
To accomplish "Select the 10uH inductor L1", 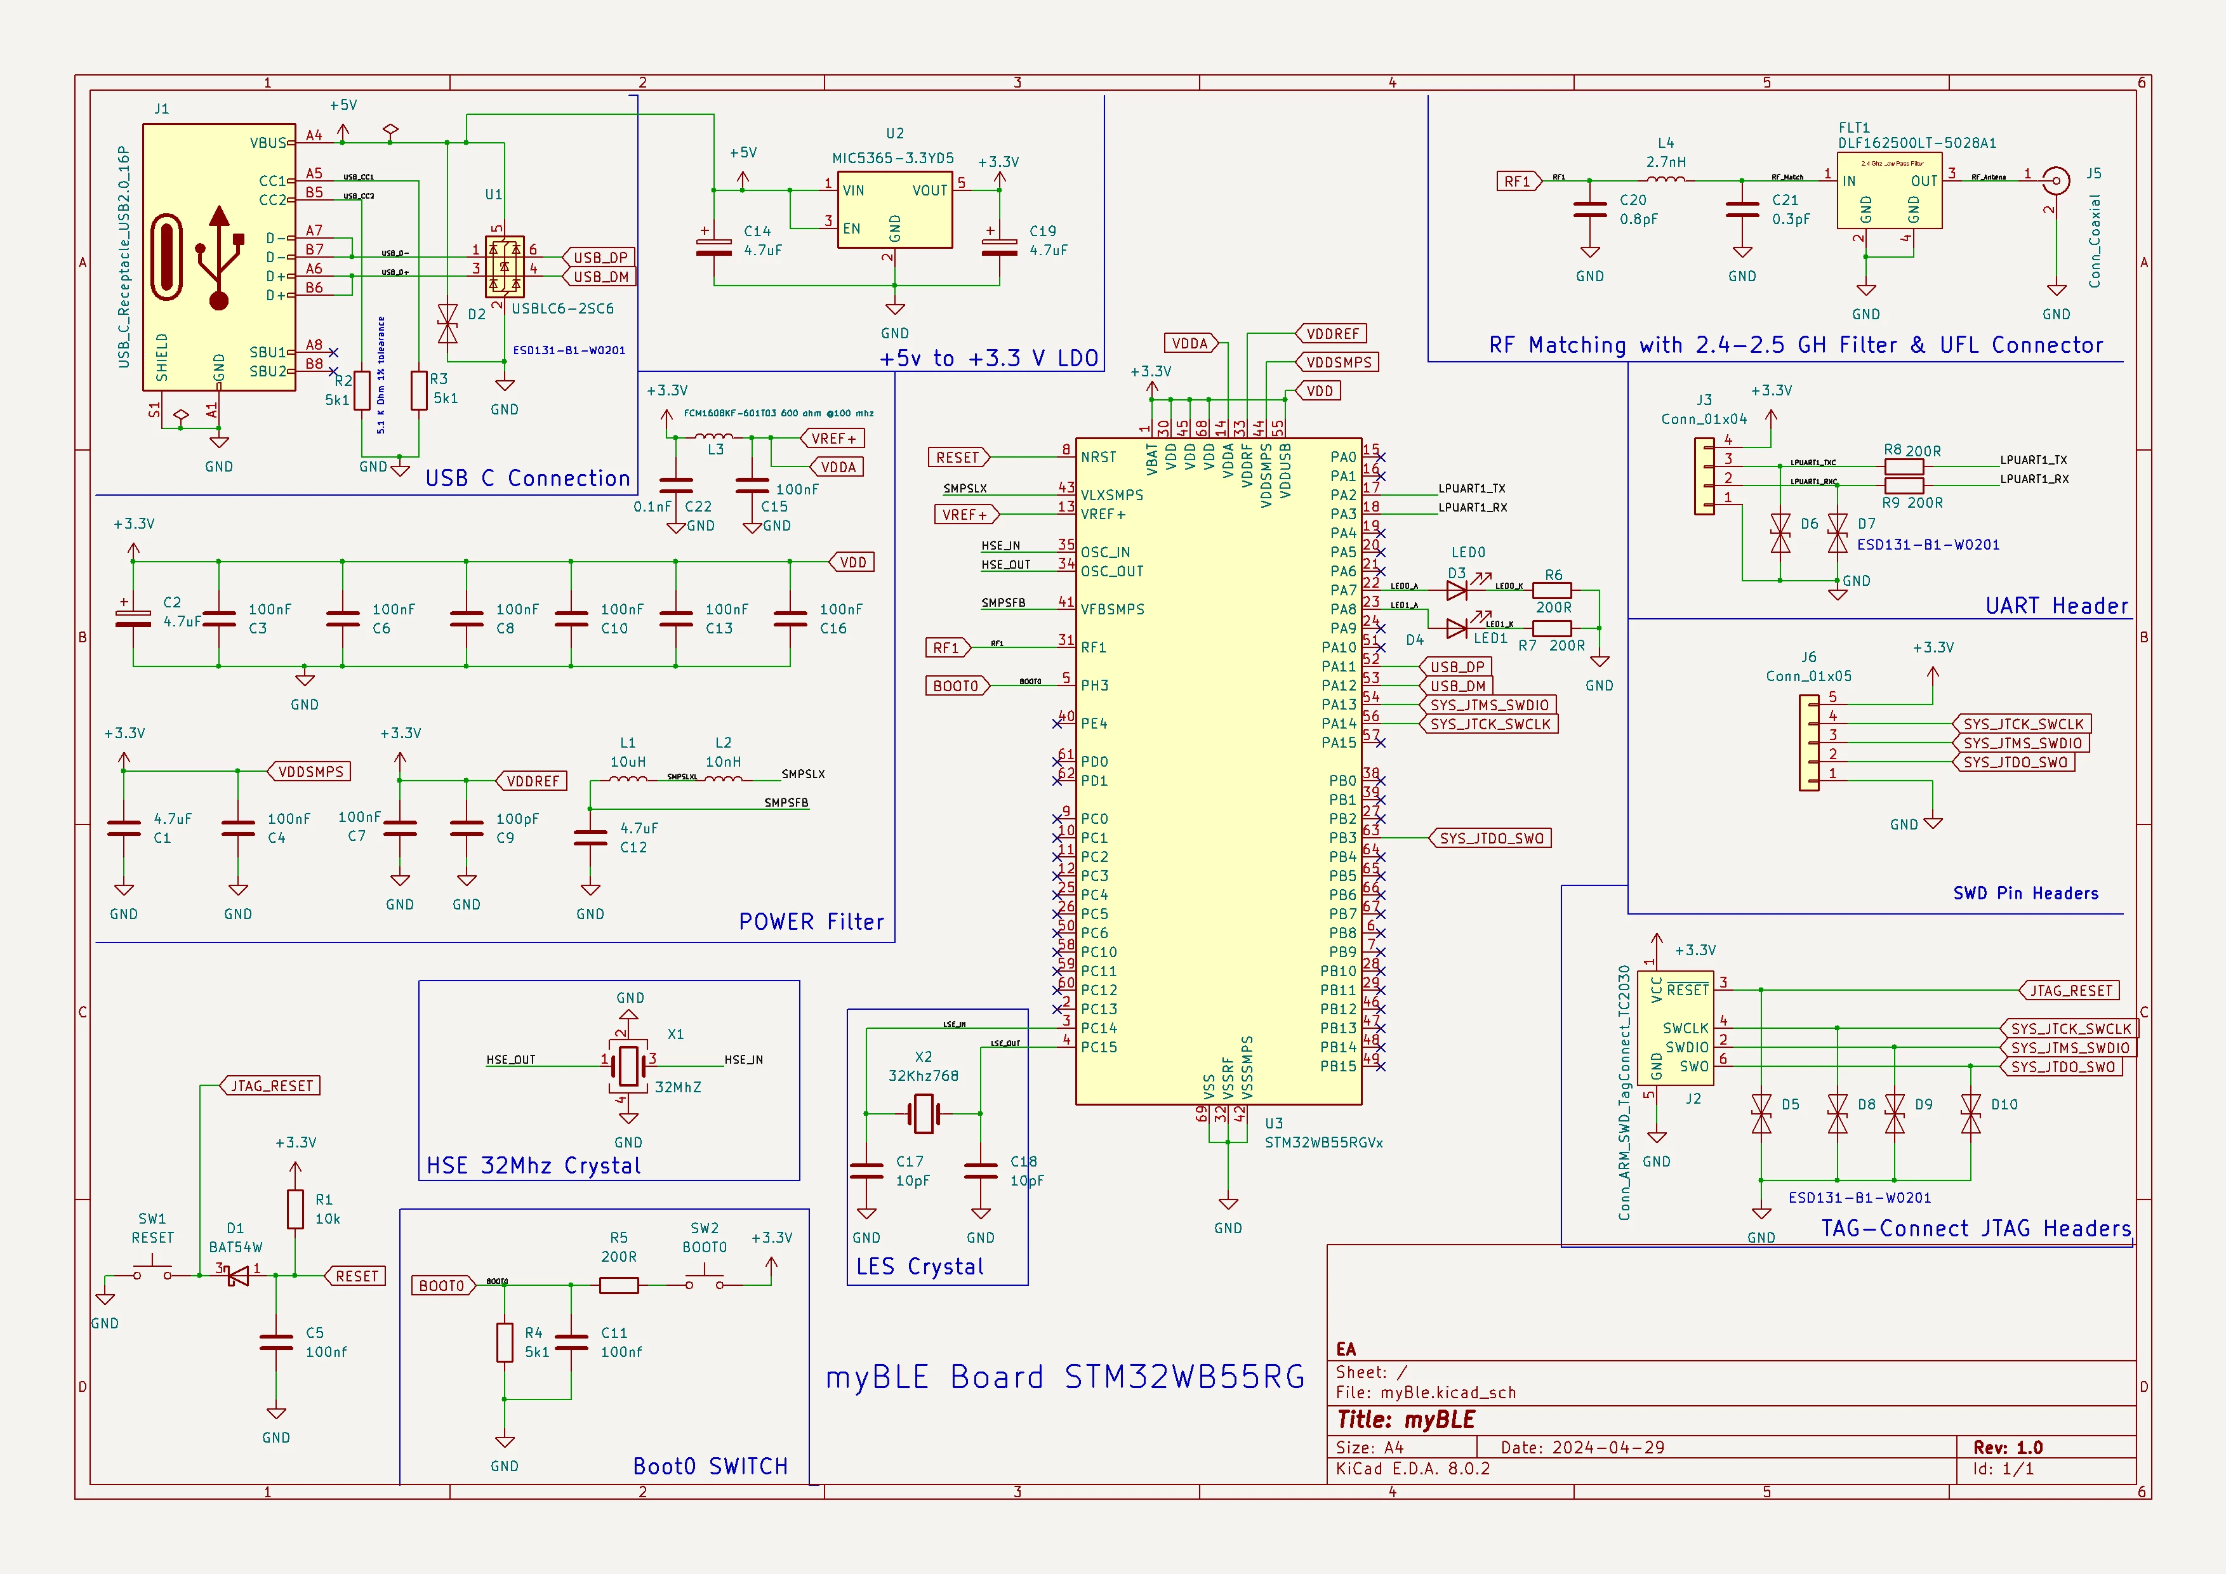I will (x=628, y=778).
